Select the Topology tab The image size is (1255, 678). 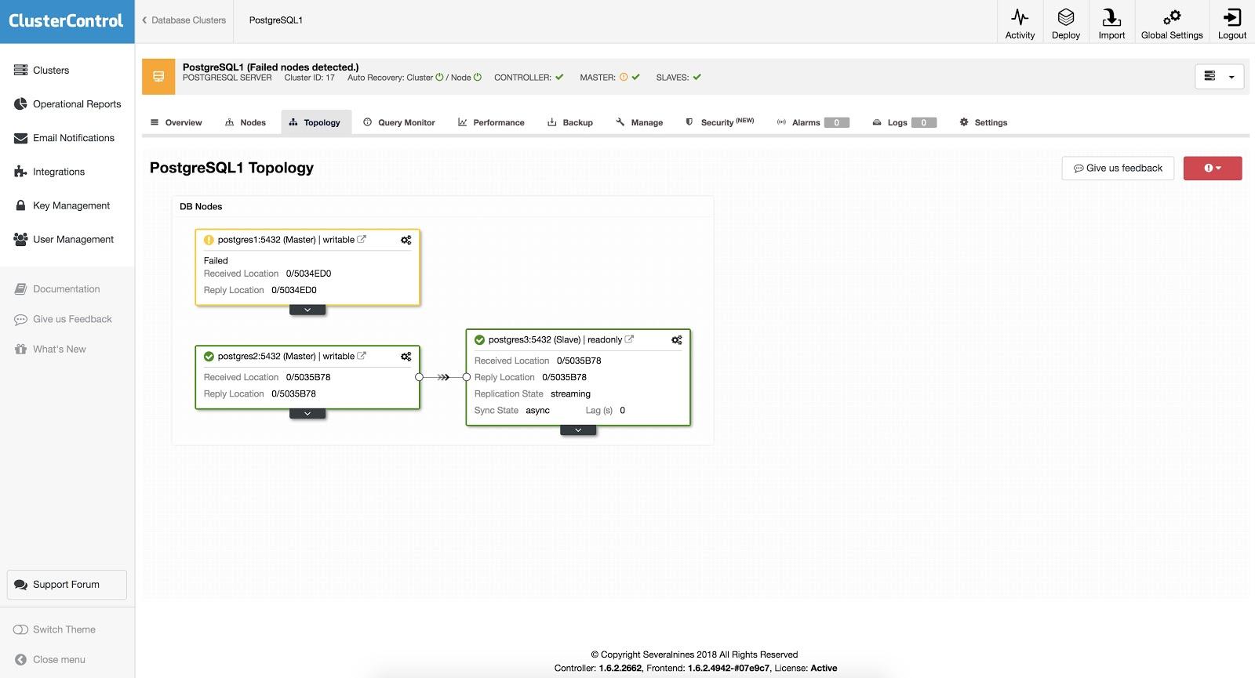[x=315, y=122]
